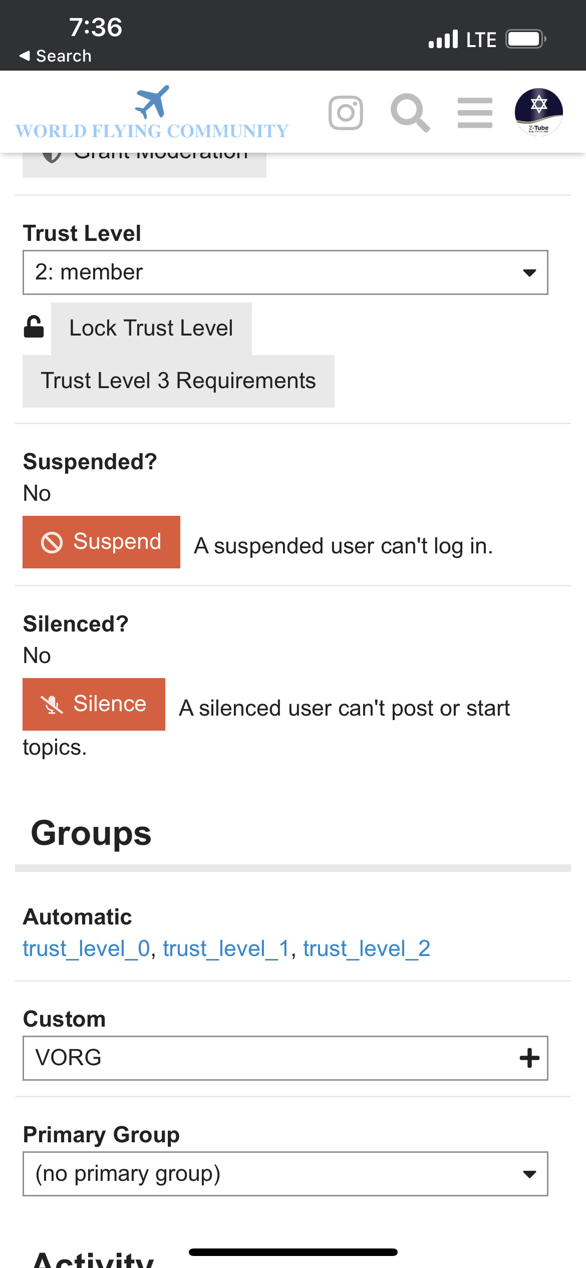Open search with the magnifier icon

point(410,113)
